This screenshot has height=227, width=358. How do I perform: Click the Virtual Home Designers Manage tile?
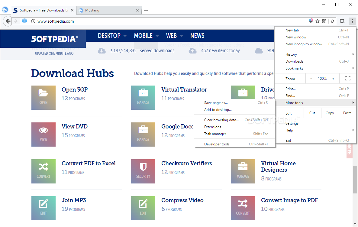click(243, 171)
